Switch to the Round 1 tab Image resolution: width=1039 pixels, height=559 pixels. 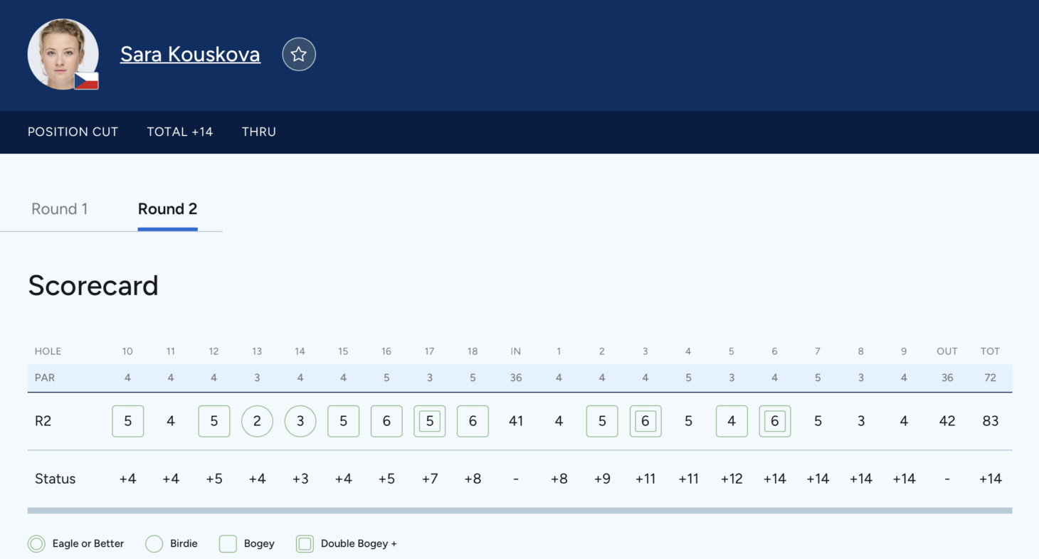point(60,209)
